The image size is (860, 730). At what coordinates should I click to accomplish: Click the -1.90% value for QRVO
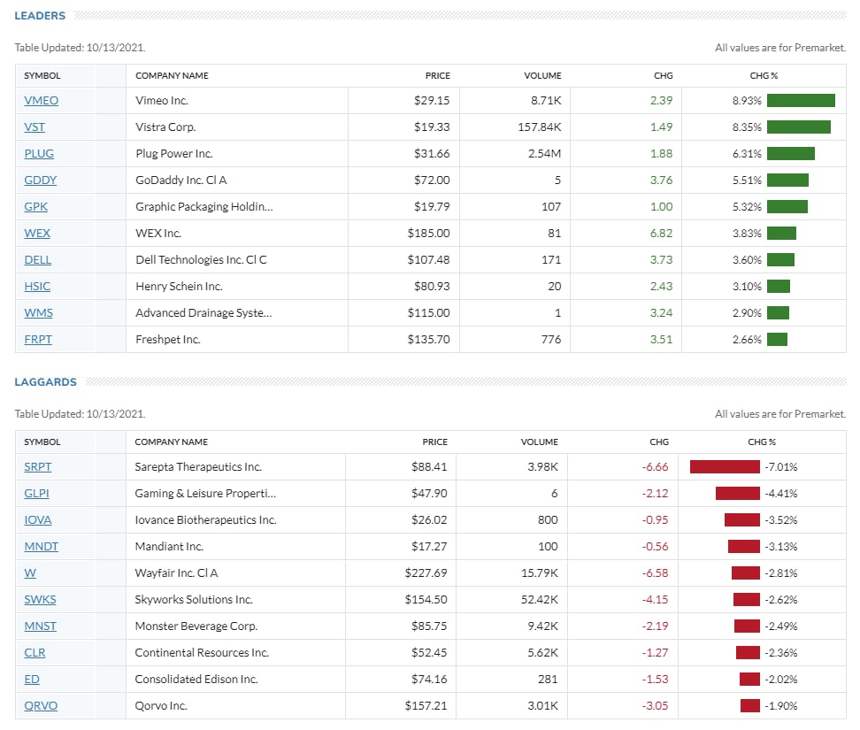pos(781,706)
